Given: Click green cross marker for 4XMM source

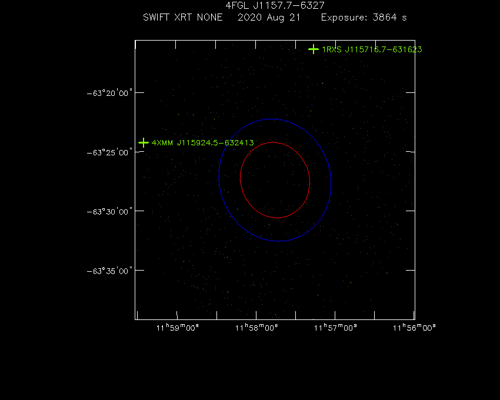Looking at the screenshot, I should tap(144, 142).
